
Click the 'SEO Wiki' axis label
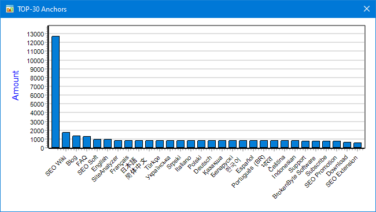(56, 166)
